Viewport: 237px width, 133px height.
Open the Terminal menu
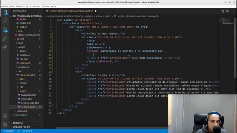pos(45,6)
